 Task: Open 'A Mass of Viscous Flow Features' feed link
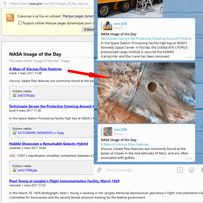[x=35, y=69]
